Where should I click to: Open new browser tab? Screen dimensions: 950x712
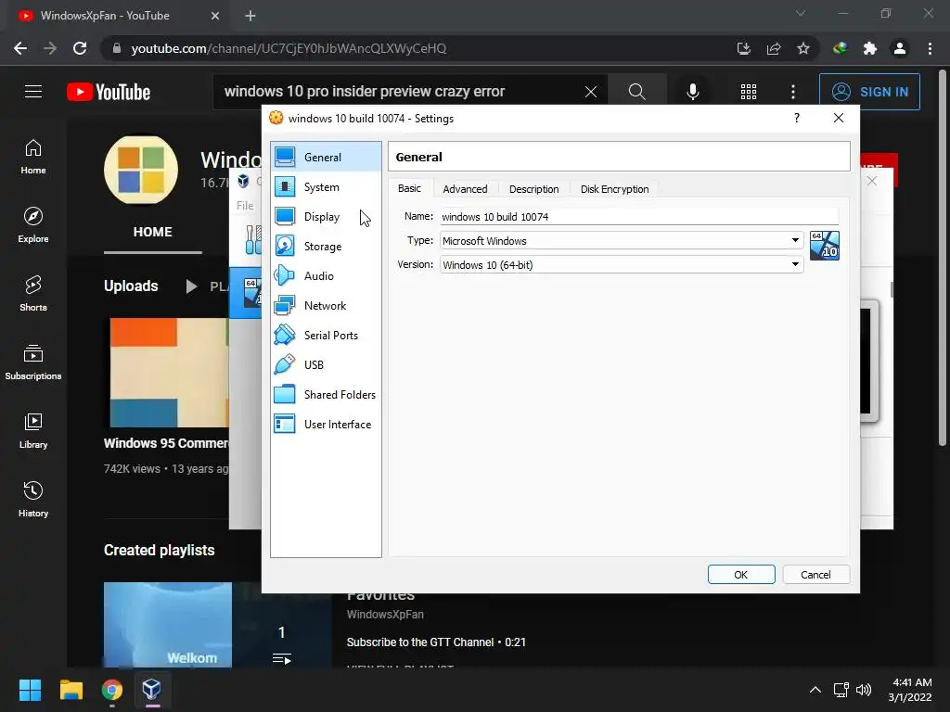[250, 16]
